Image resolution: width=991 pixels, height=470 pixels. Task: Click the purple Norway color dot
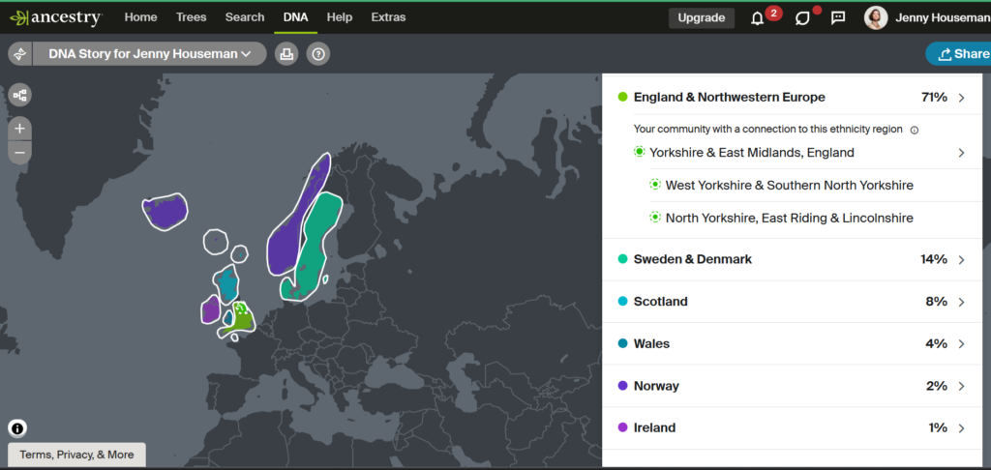pos(622,386)
